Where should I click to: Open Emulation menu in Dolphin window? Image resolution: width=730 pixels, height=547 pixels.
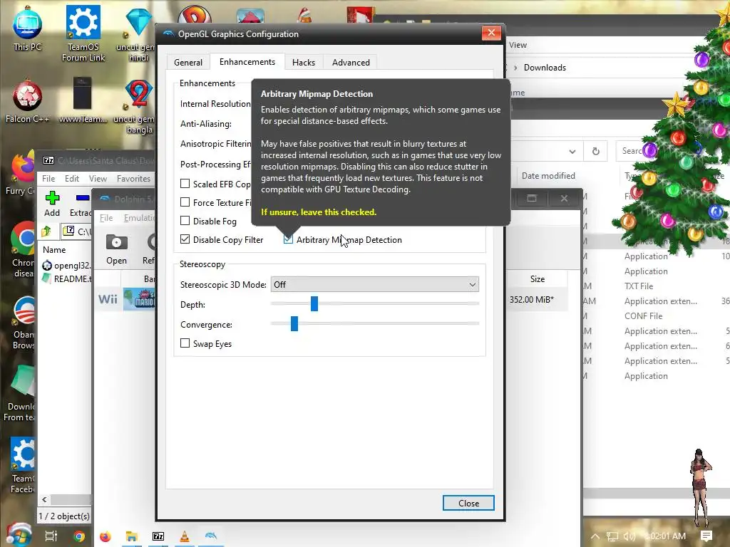[139, 218]
